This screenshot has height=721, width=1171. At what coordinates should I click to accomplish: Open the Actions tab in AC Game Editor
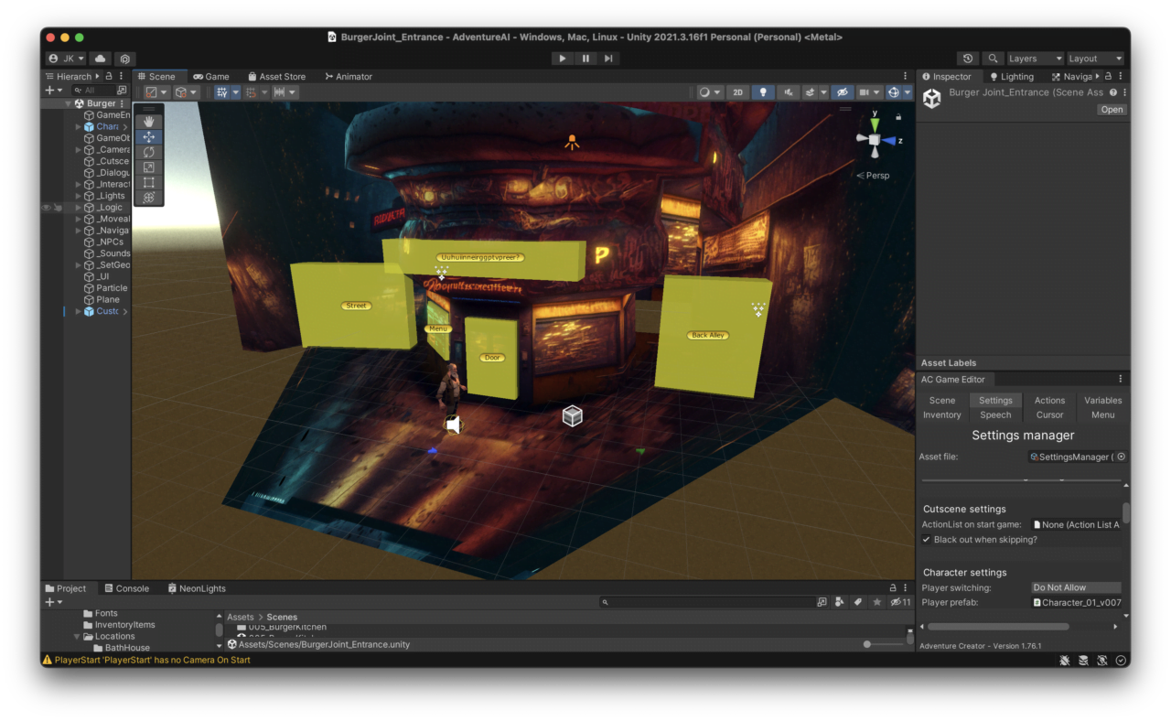coord(1048,400)
